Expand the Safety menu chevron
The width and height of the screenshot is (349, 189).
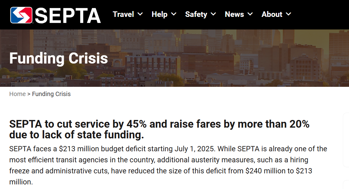pos(213,14)
